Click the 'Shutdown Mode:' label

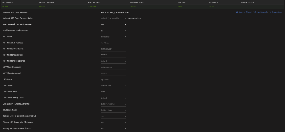[x=10, y=110]
